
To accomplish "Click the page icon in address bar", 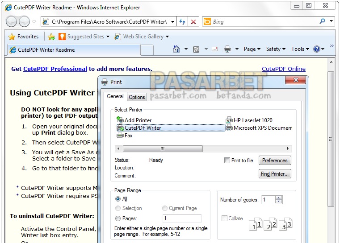I will (45, 22).
